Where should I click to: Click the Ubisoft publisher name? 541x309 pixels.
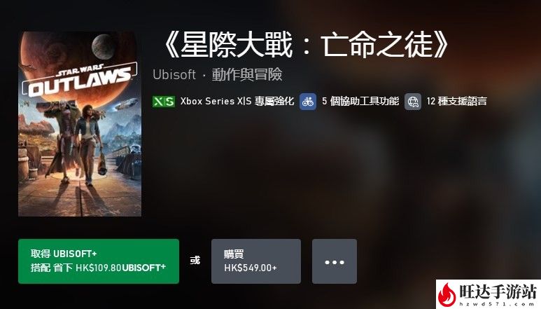pyautogui.click(x=174, y=74)
